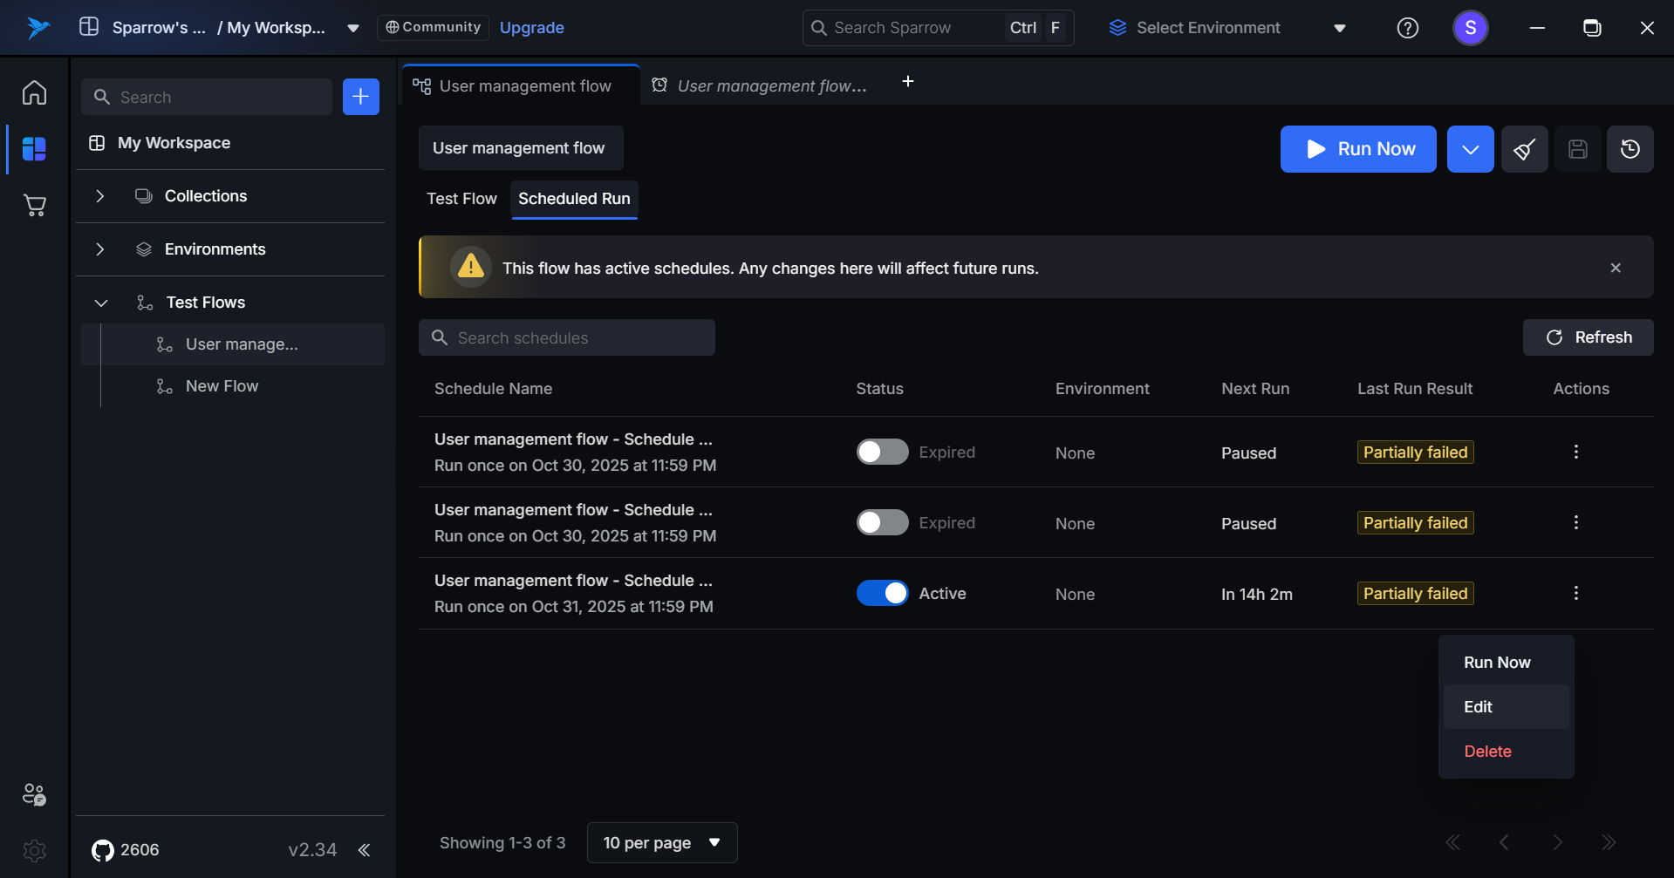Toggle the first Expired schedule switch

point(882,452)
